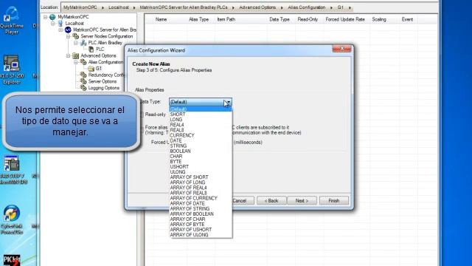Choose ARRAY OF STRING option
This screenshot has height=266, width=472.
point(201,208)
